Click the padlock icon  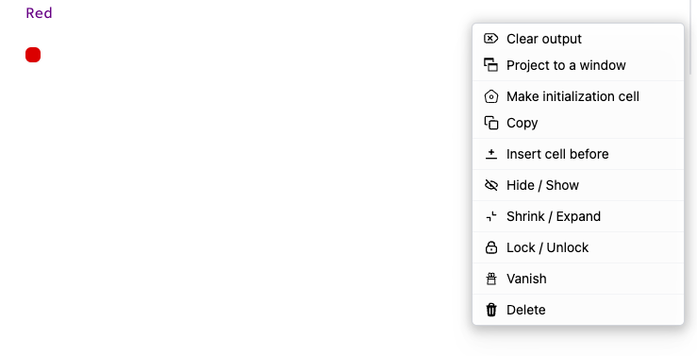coord(490,247)
